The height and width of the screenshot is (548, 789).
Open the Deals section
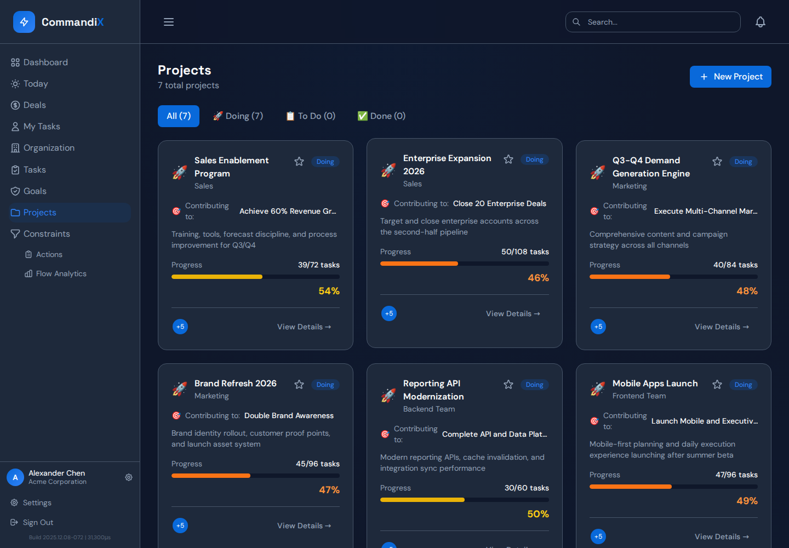coord(70,105)
